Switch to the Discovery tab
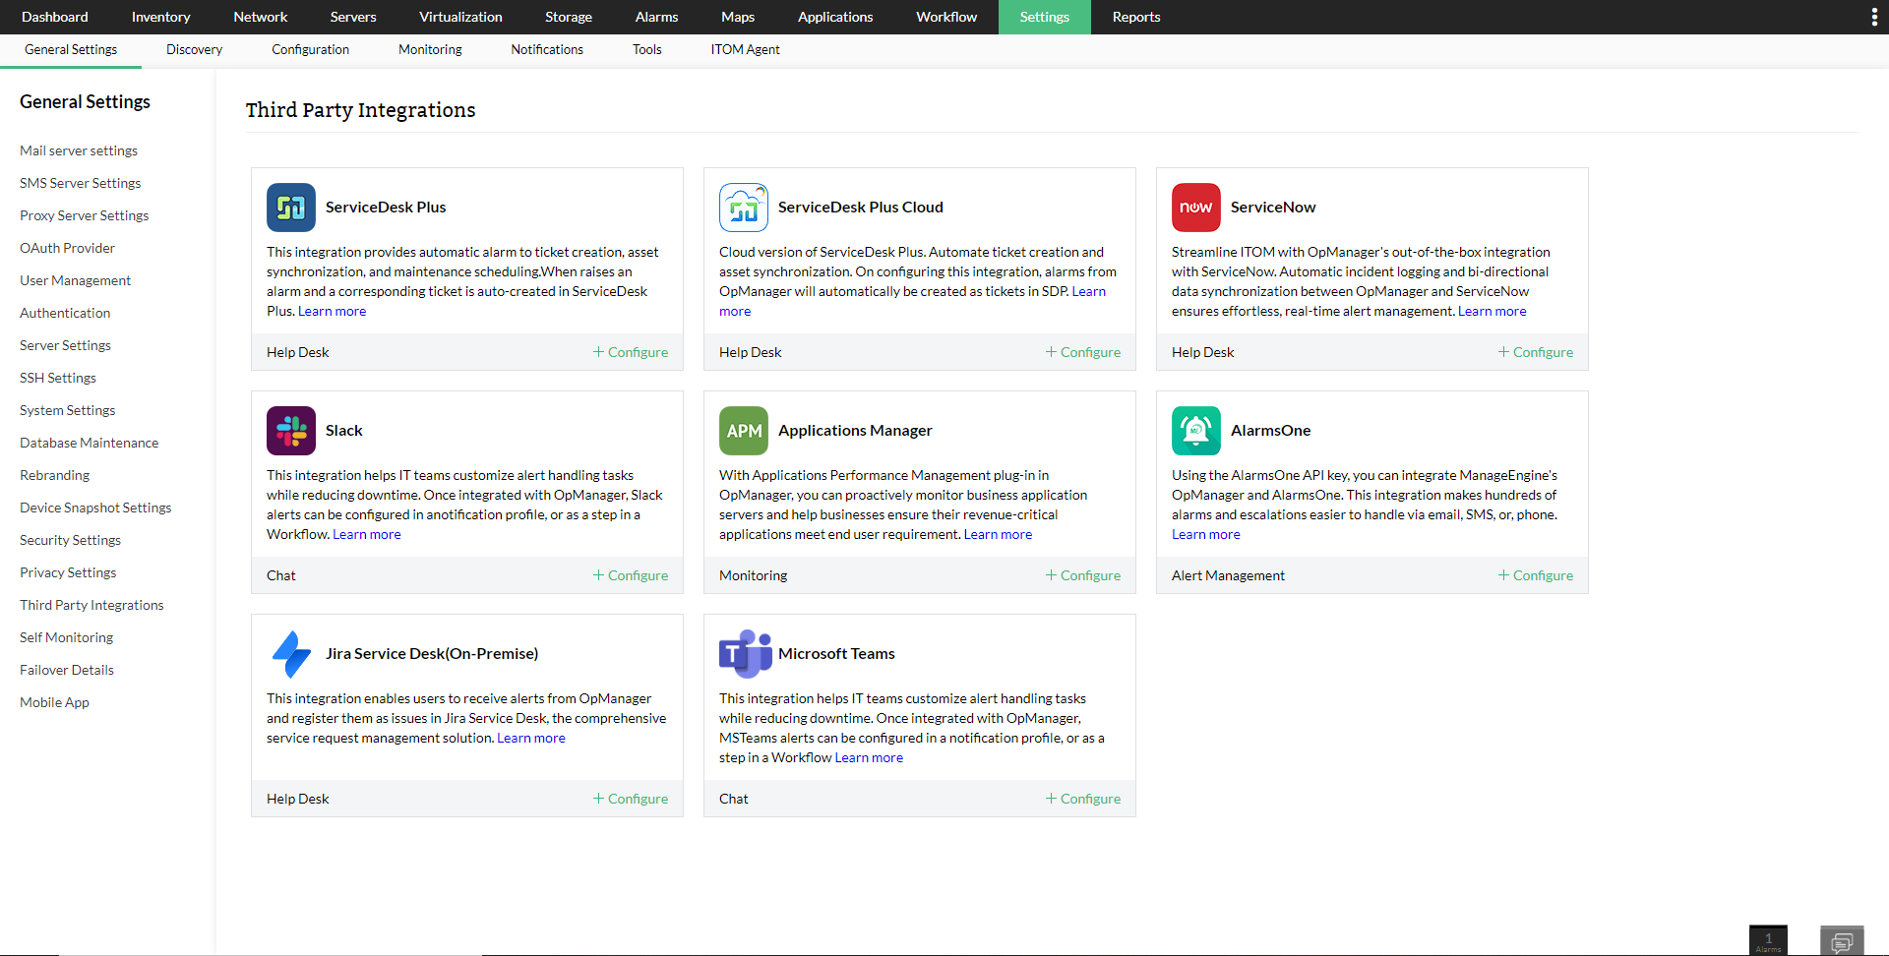 pos(194,49)
